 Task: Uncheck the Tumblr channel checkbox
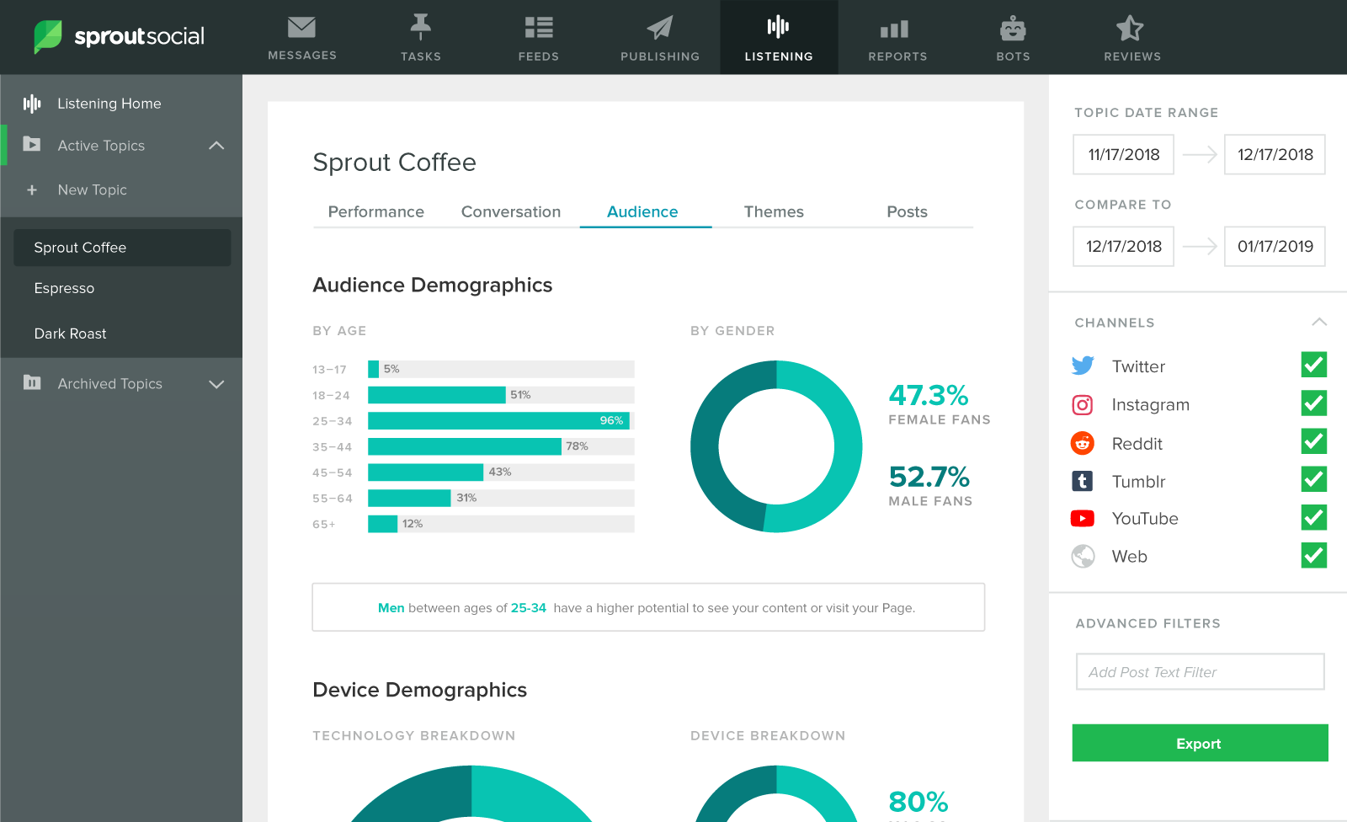[1313, 479]
